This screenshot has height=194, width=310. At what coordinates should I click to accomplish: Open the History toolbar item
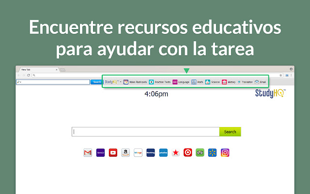pyautogui.click(x=229, y=82)
